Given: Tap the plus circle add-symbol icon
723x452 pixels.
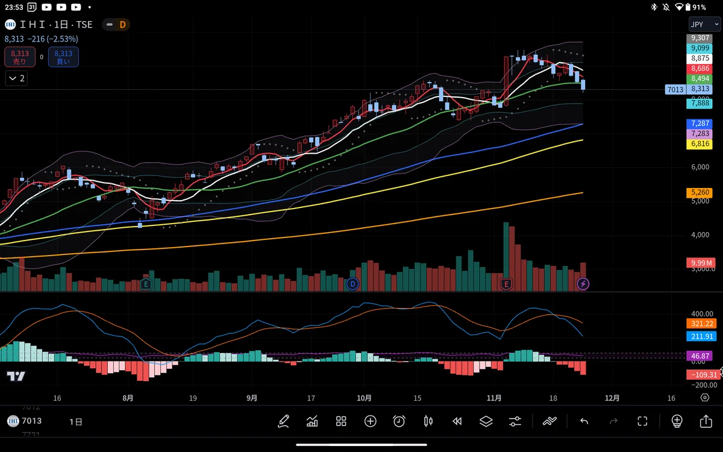Looking at the screenshot, I should [x=370, y=421].
